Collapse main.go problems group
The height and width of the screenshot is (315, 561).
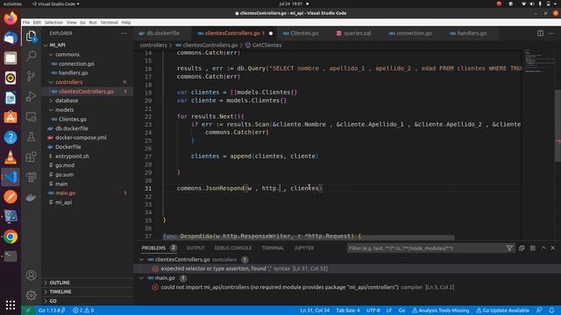pos(141,278)
